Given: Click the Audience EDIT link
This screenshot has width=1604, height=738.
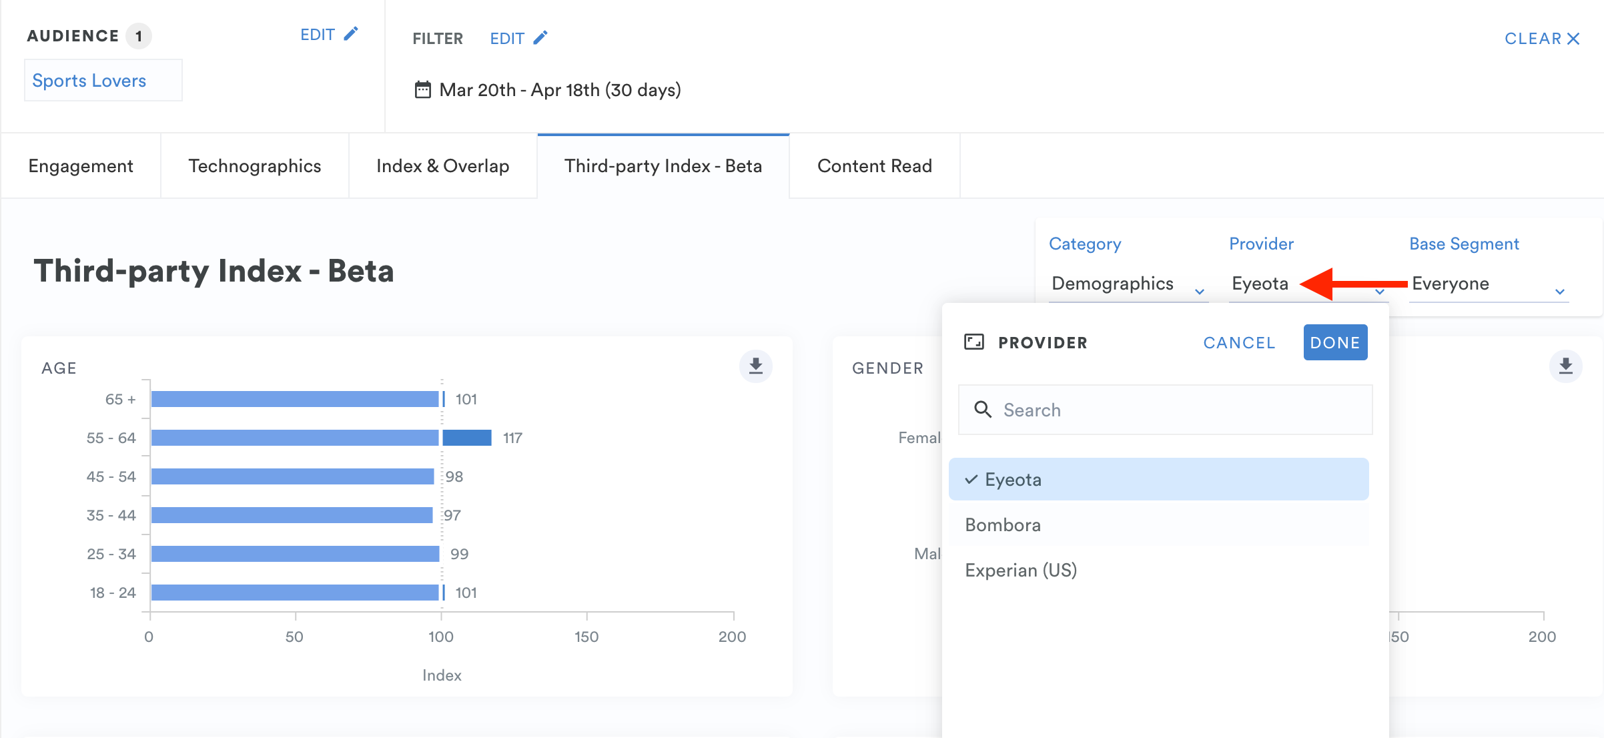Looking at the screenshot, I should pos(329,35).
